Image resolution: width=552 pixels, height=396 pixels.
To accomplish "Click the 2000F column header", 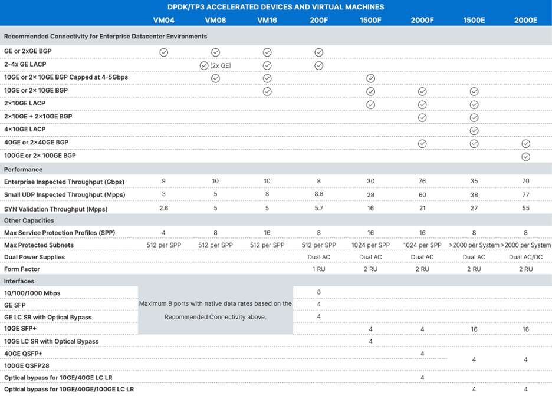I will (x=422, y=20).
